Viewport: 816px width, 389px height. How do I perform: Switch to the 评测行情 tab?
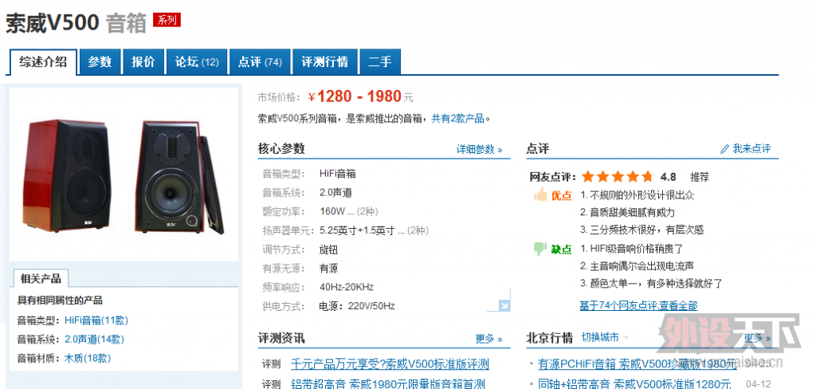point(325,62)
